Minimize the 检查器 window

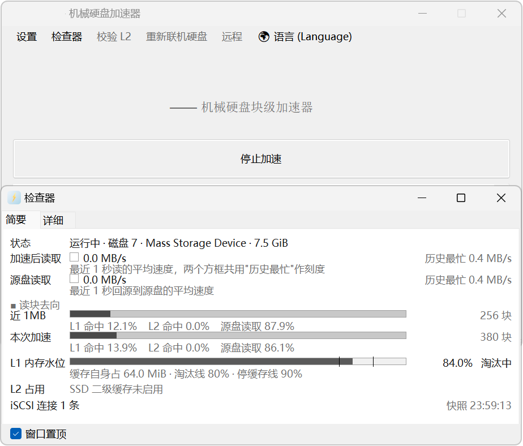pos(422,198)
